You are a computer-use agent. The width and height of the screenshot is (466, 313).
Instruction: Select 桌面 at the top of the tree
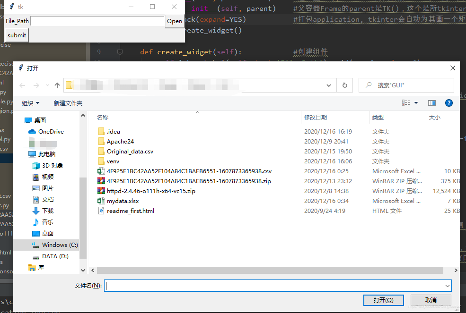[x=40, y=120]
